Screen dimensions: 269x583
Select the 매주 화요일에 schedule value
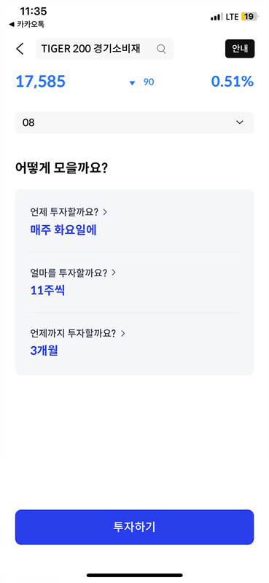coord(63,230)
